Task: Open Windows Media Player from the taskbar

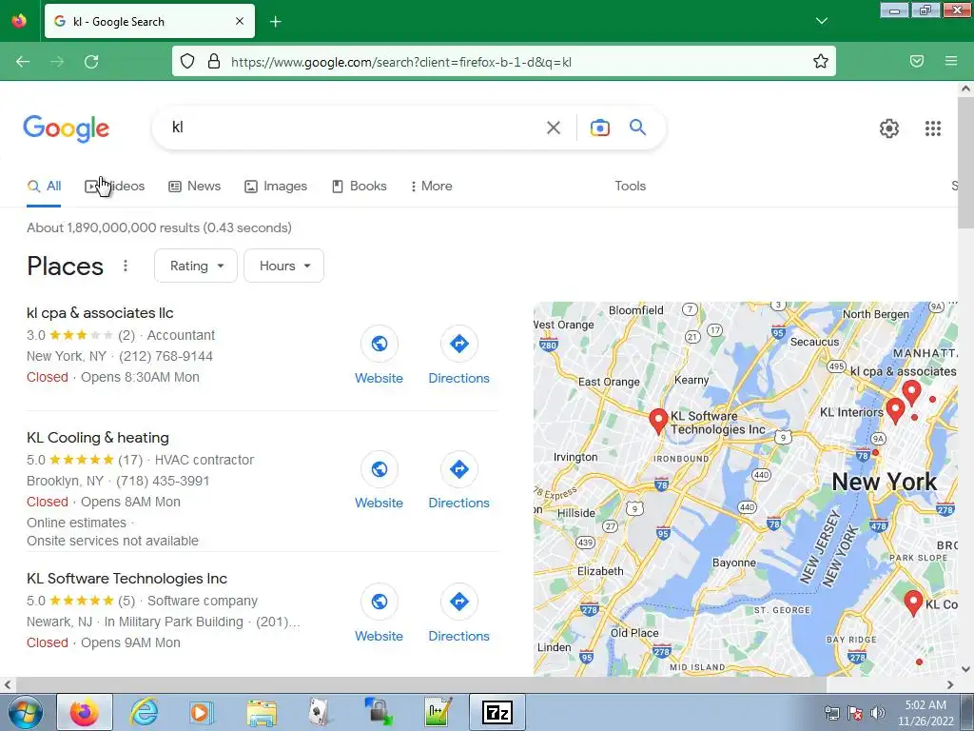Action: coord(201,712)
